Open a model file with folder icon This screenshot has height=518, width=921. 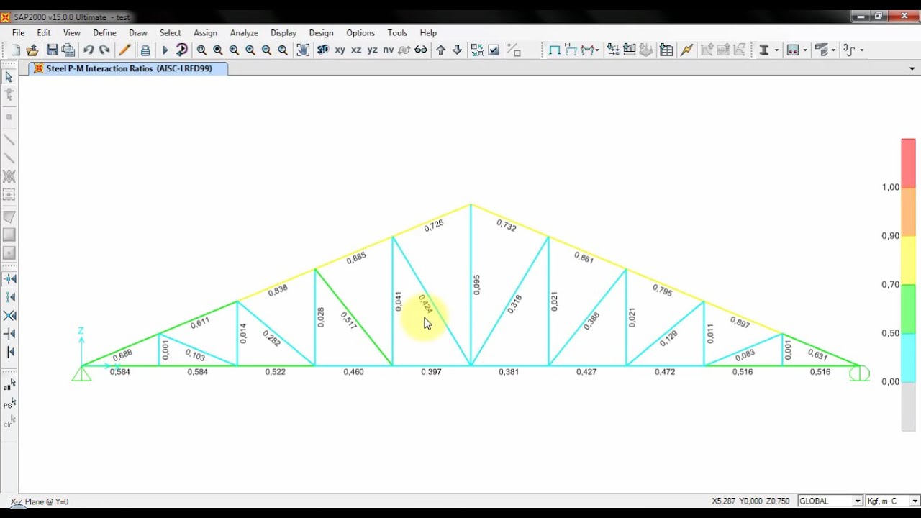[32, 50]
